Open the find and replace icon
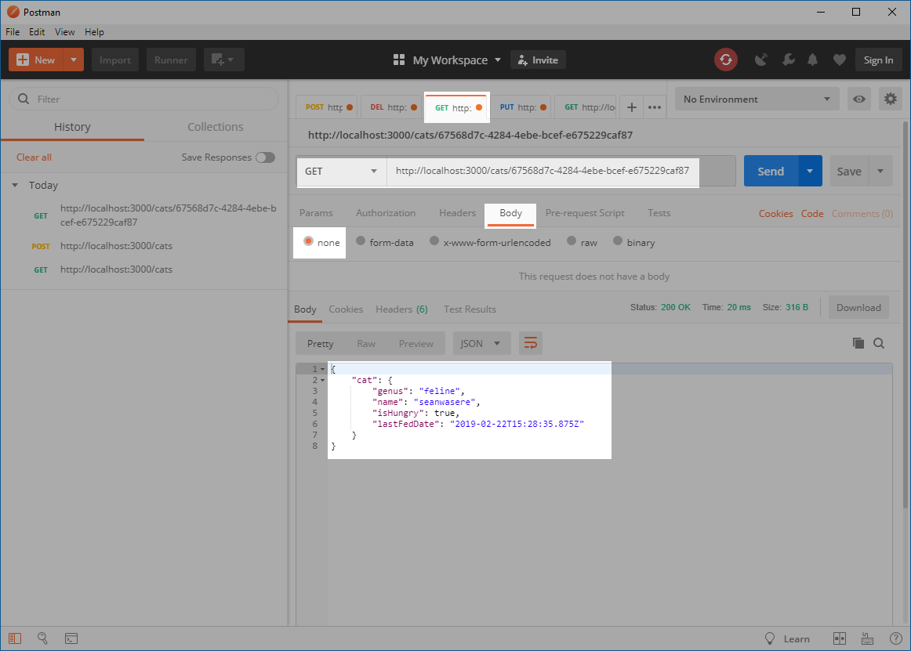The height and width of the screenshot is (651, 911). click(42, 638)
